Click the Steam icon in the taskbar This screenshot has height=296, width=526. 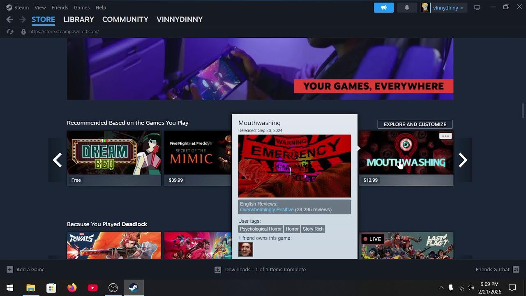(134, 288)
